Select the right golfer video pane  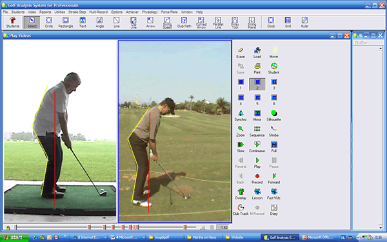coord(175,132)
